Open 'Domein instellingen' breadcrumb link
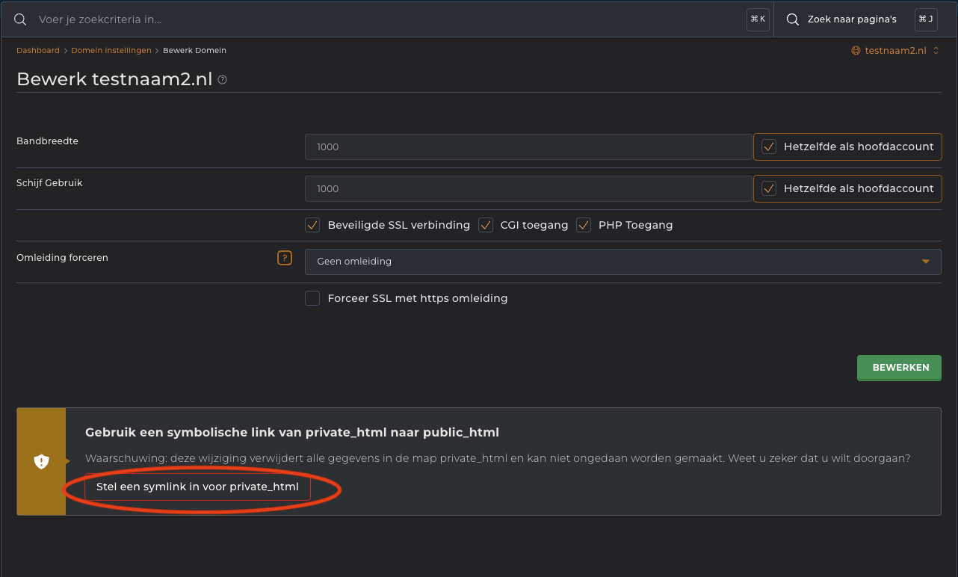 coord(111,51)
